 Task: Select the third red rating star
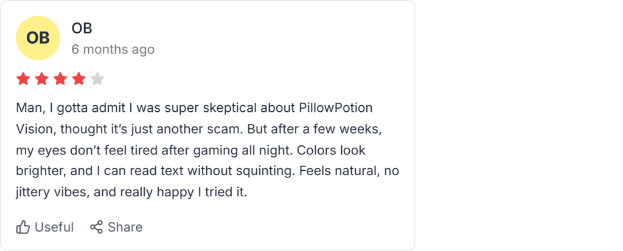60,79
